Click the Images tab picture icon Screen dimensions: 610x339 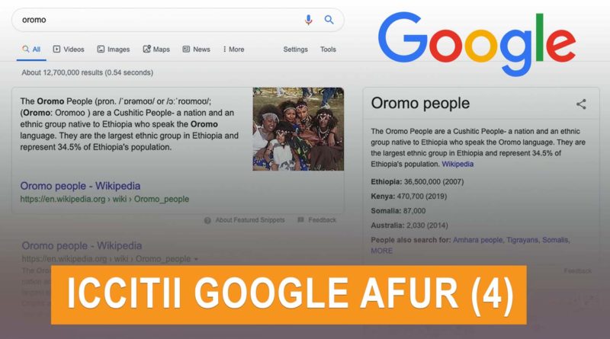click(101, 49)
